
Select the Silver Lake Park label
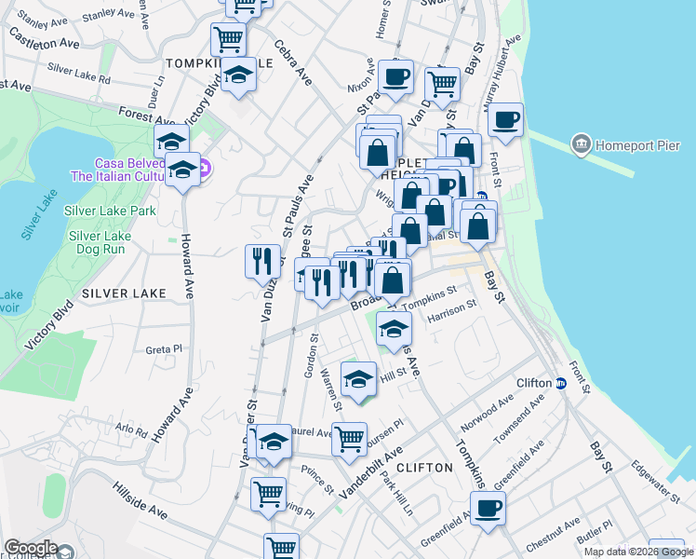pos(110,211)
